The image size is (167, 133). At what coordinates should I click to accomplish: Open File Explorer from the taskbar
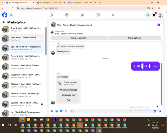click(35, 120)
